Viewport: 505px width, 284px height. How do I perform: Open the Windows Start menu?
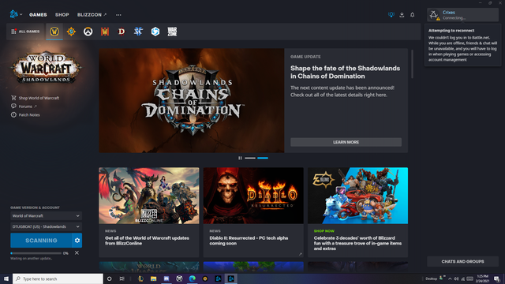(x=6, y=278)
